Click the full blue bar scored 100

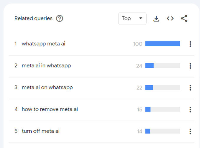[163, 44]
